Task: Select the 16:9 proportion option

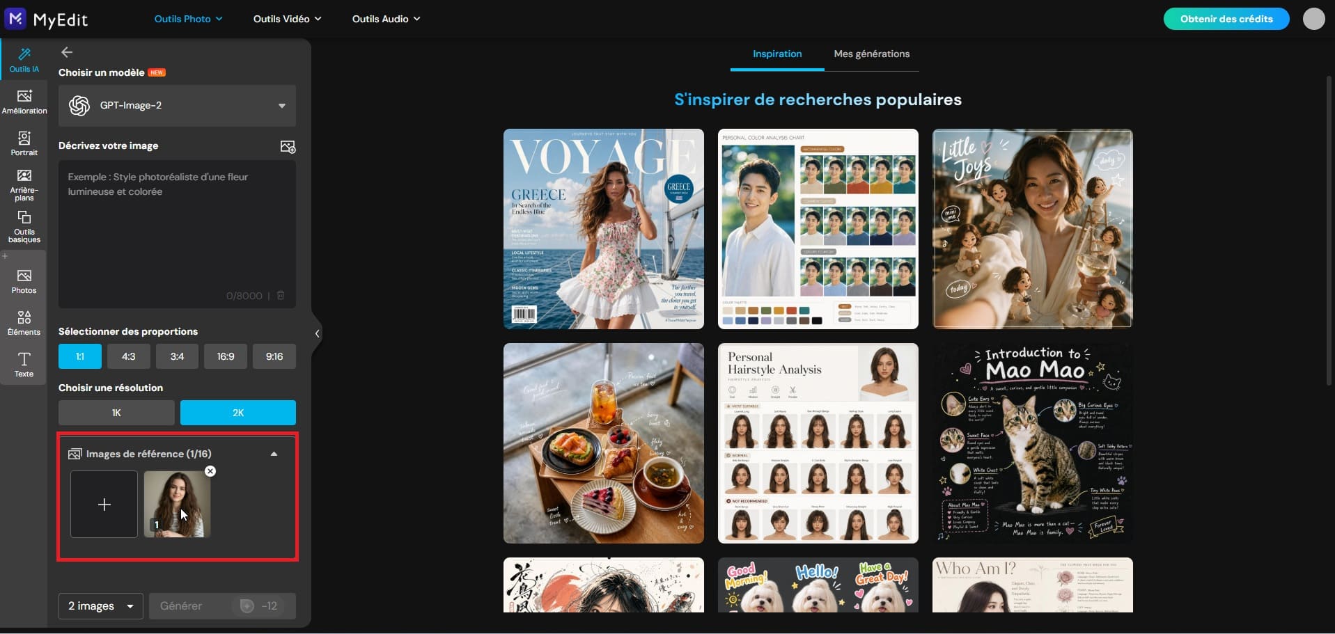Action: [226, 356]
